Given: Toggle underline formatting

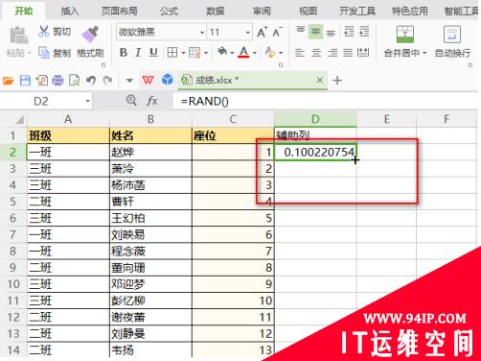Looking at the screenshot, I should click(153, 52).
